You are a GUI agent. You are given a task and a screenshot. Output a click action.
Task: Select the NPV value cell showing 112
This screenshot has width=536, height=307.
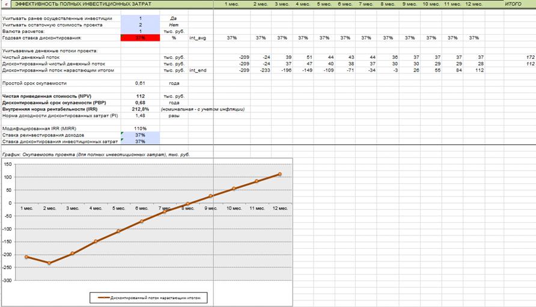pyautogui.click(x=140, y=96)
